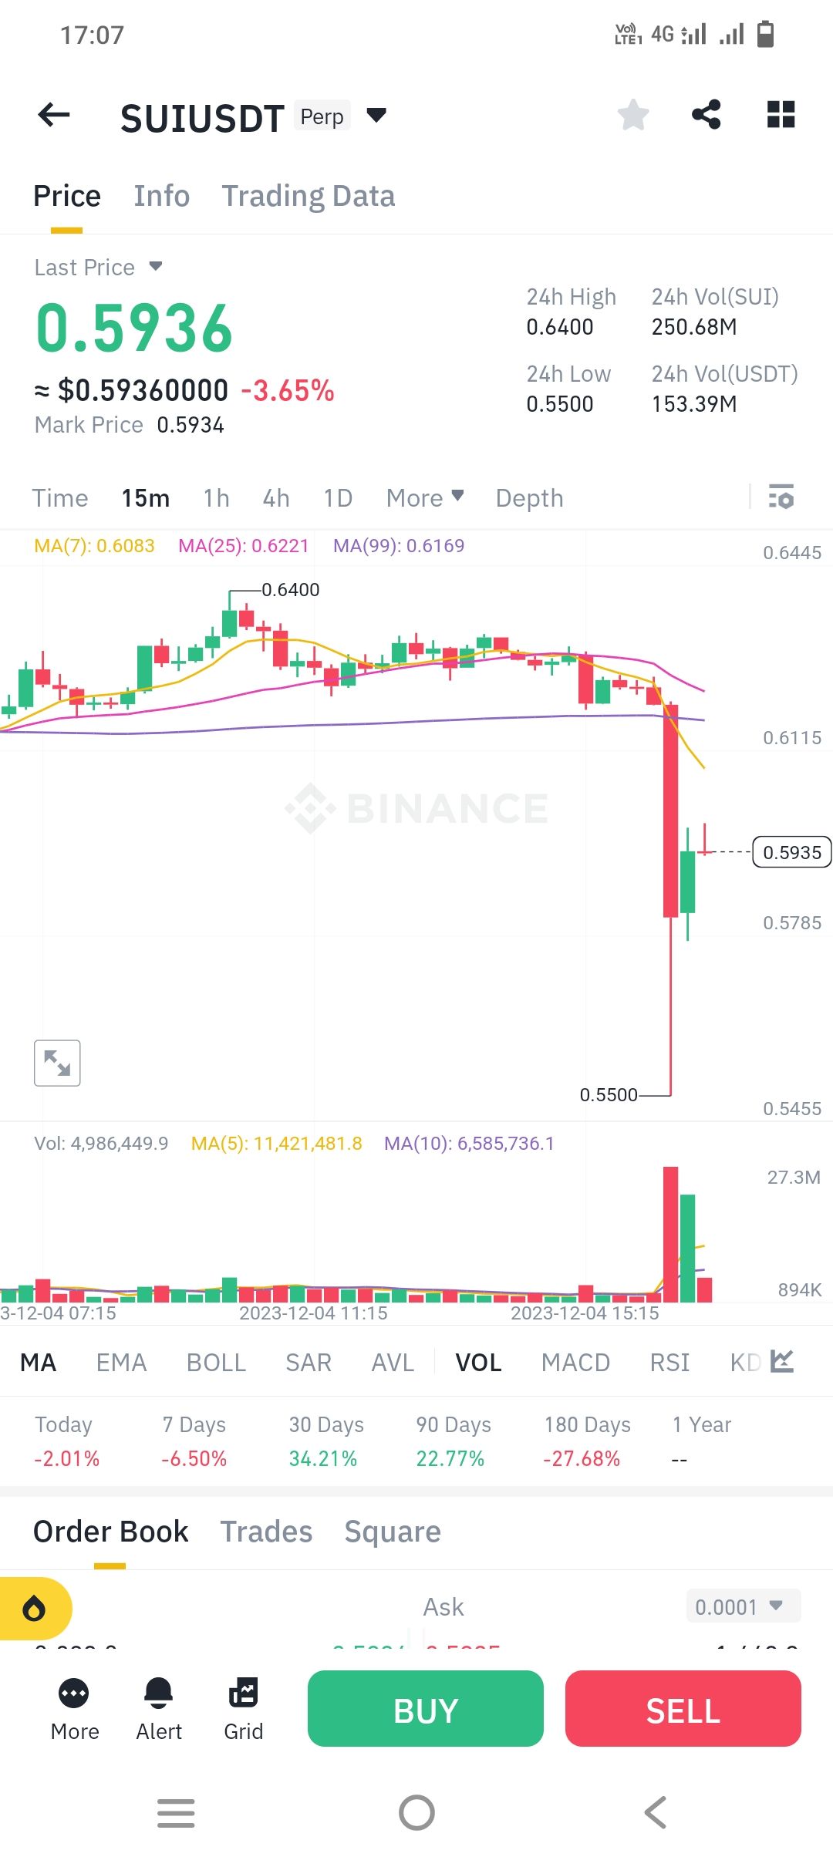
Task: Add SUIUSDT to favorites with star
Action: pyautogui.click(x=633, y=115)
